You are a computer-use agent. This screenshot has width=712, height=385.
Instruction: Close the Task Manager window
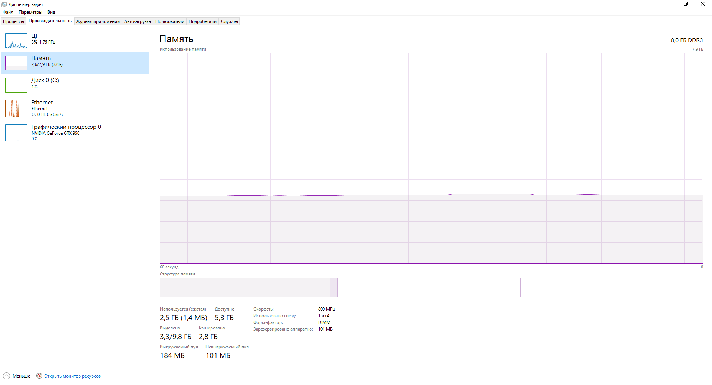pos(703,4)
